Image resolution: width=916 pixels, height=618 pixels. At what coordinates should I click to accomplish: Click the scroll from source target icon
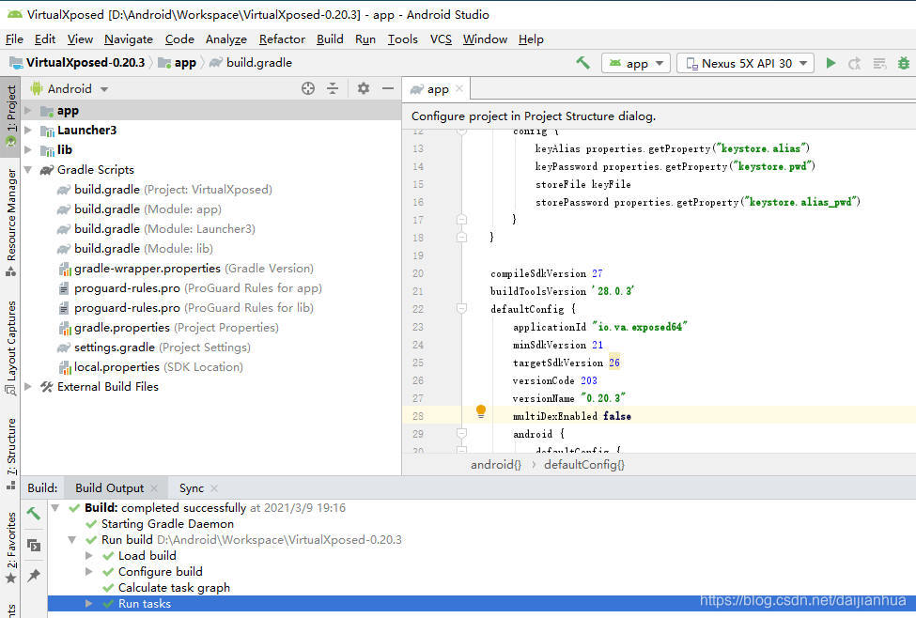tap(308, 89)
